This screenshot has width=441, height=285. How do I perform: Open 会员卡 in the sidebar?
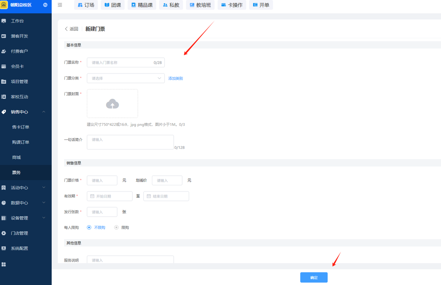coord(17,66)
